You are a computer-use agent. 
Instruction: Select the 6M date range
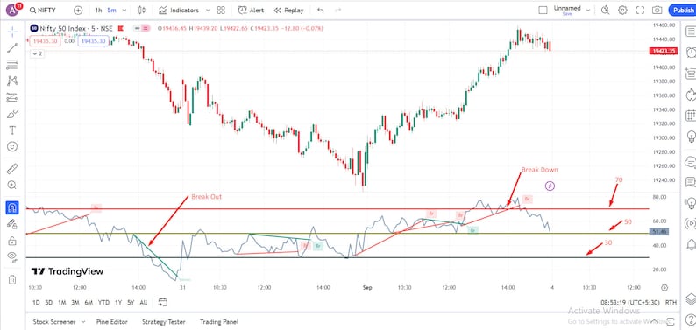click(x=89, y=303)
